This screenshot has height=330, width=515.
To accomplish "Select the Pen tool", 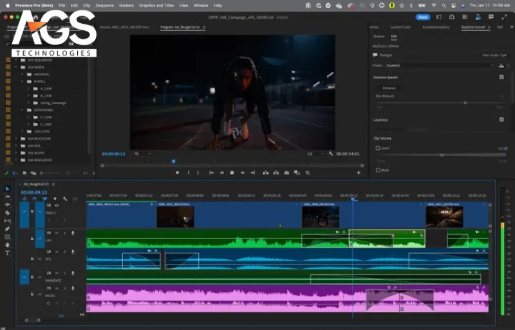I will tap(8, 229).
